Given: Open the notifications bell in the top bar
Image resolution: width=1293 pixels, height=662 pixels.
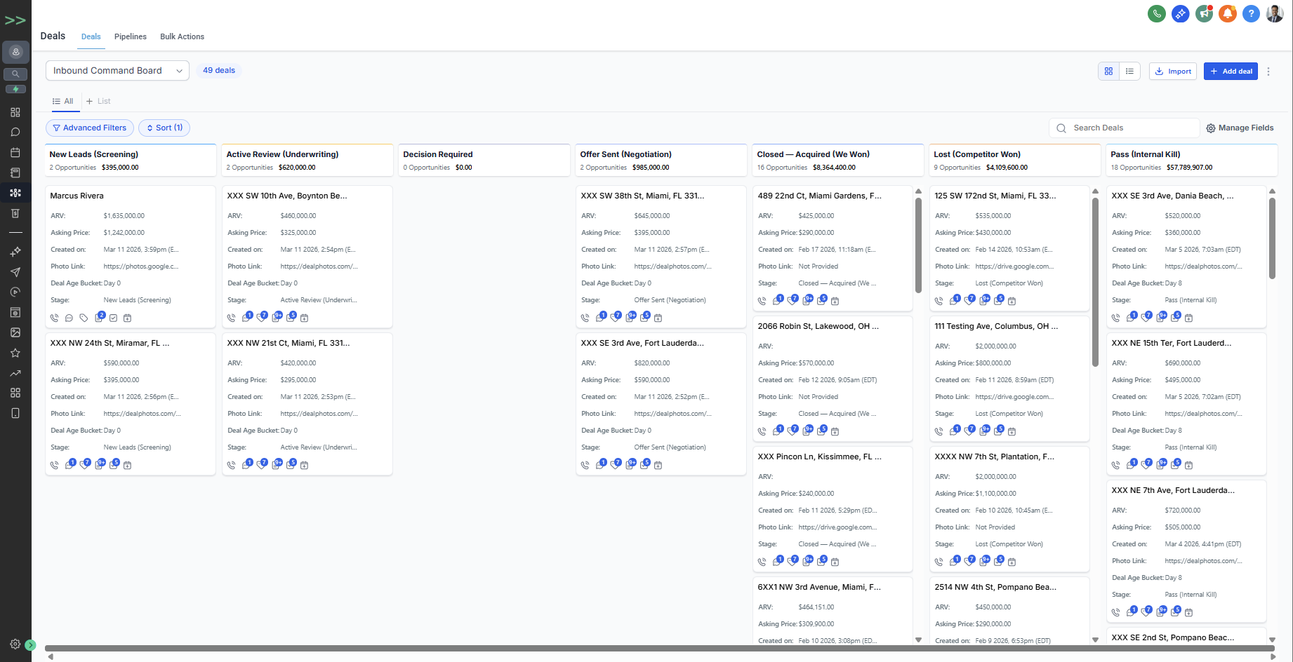Looking at the screenshot, I should tap(1228, 13).
